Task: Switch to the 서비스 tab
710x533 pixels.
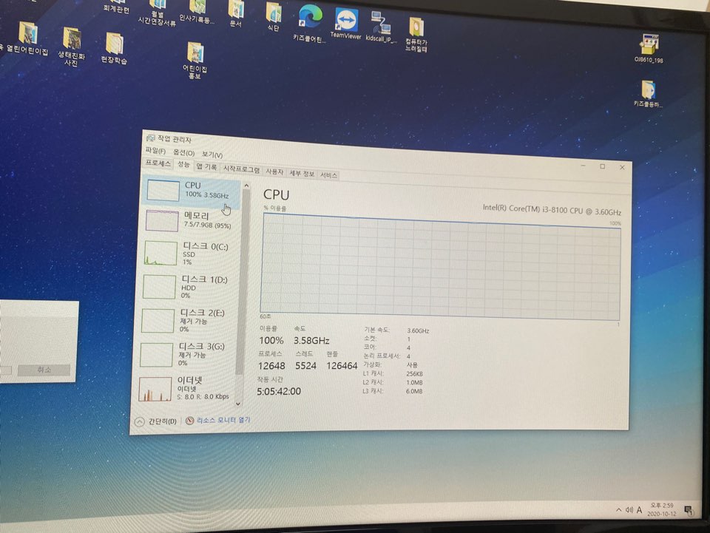Action: [x=328, y=174]
